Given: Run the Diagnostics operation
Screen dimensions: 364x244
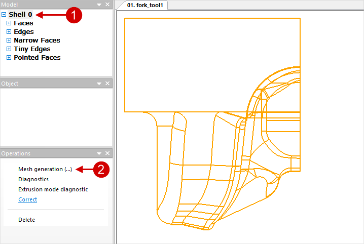Looking at the screenshot, I should [33, 179].
